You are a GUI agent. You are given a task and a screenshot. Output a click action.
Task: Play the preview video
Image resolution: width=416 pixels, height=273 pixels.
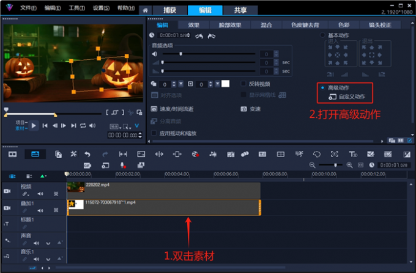34,126
